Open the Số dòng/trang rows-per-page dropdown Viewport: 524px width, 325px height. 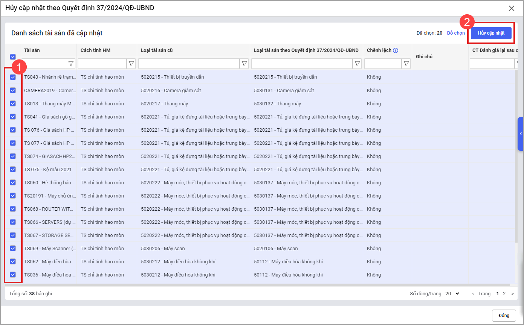coord(452,294)
